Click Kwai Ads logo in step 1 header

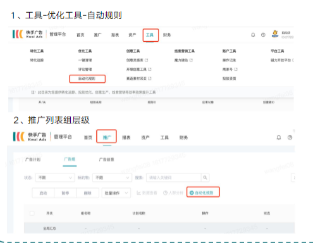[x=28, y=34]
